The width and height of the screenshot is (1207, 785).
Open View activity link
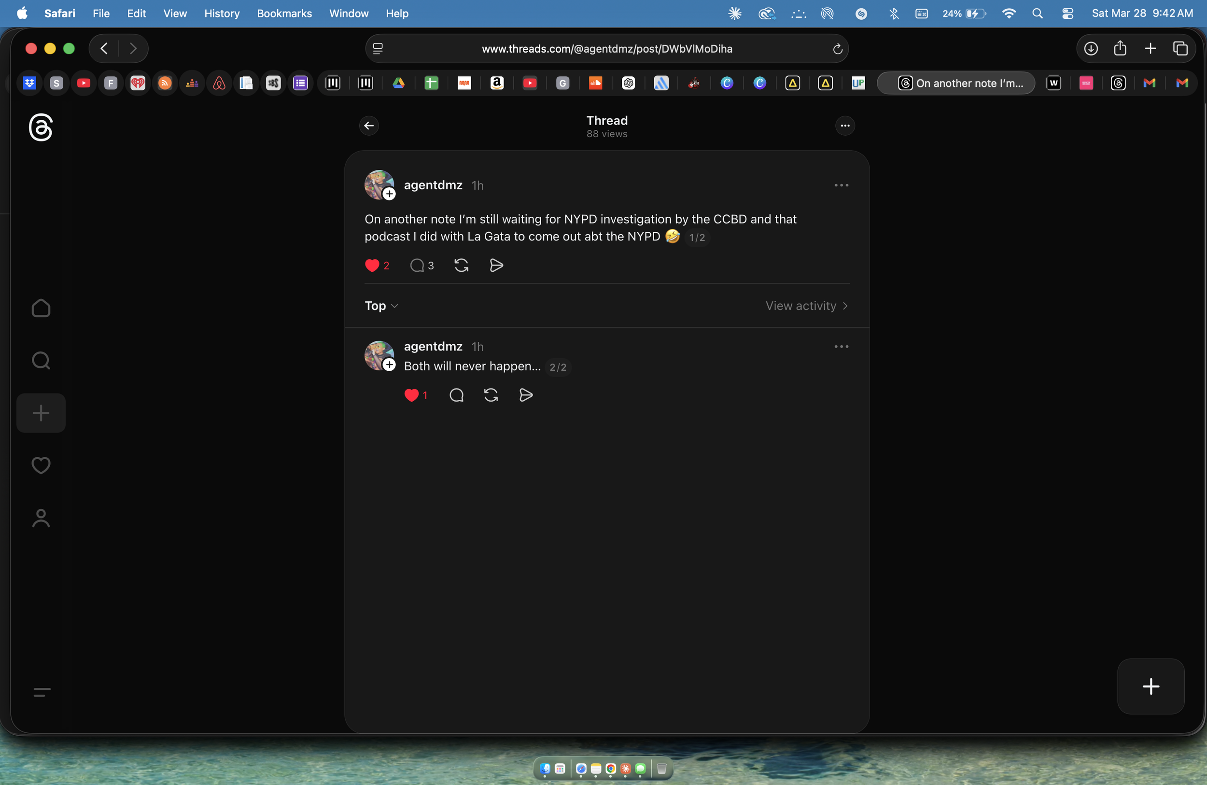pos(806,306)
